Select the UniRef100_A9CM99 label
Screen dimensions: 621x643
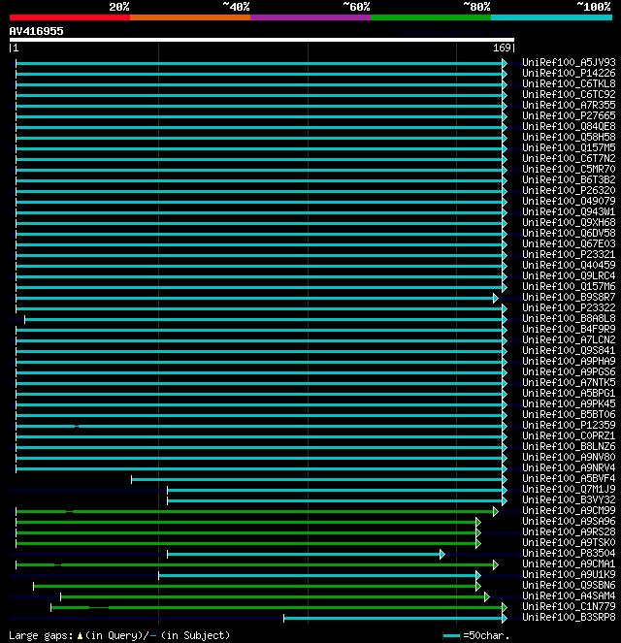pos(569,510)
